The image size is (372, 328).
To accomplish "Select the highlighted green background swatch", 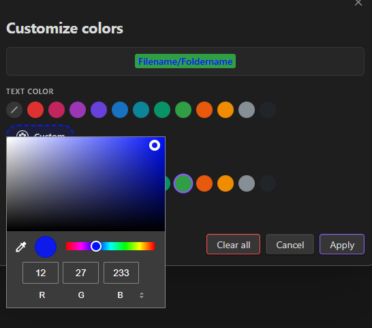I will click(x=183, y=183).
